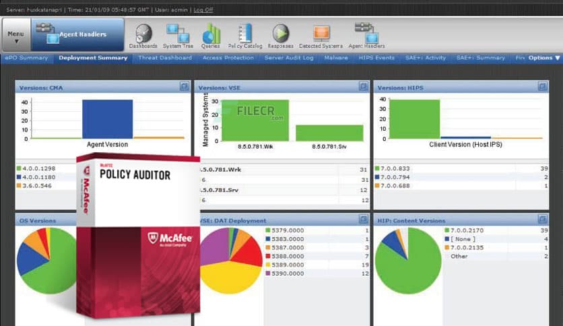Click the 8.5.0.781.Wrk bar in VSE chart

(x=255, y=121)
